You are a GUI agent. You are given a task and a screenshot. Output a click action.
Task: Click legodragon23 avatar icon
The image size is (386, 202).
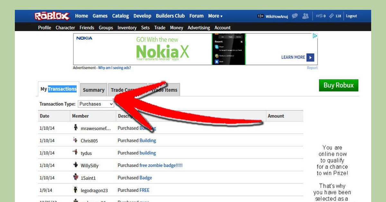76,190
